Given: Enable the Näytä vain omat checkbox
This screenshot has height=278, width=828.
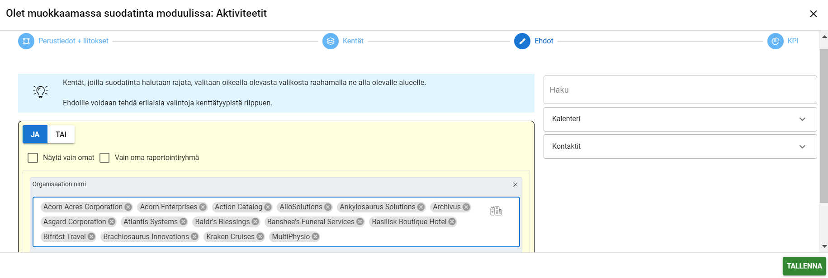Looking at the screenshot, I should click(33, 158).
